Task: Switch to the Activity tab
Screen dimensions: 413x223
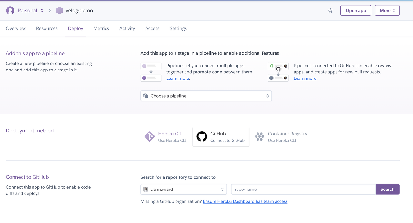Action: point(127,28)
